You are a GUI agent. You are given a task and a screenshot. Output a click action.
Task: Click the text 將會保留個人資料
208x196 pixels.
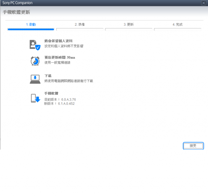point(58,41)
